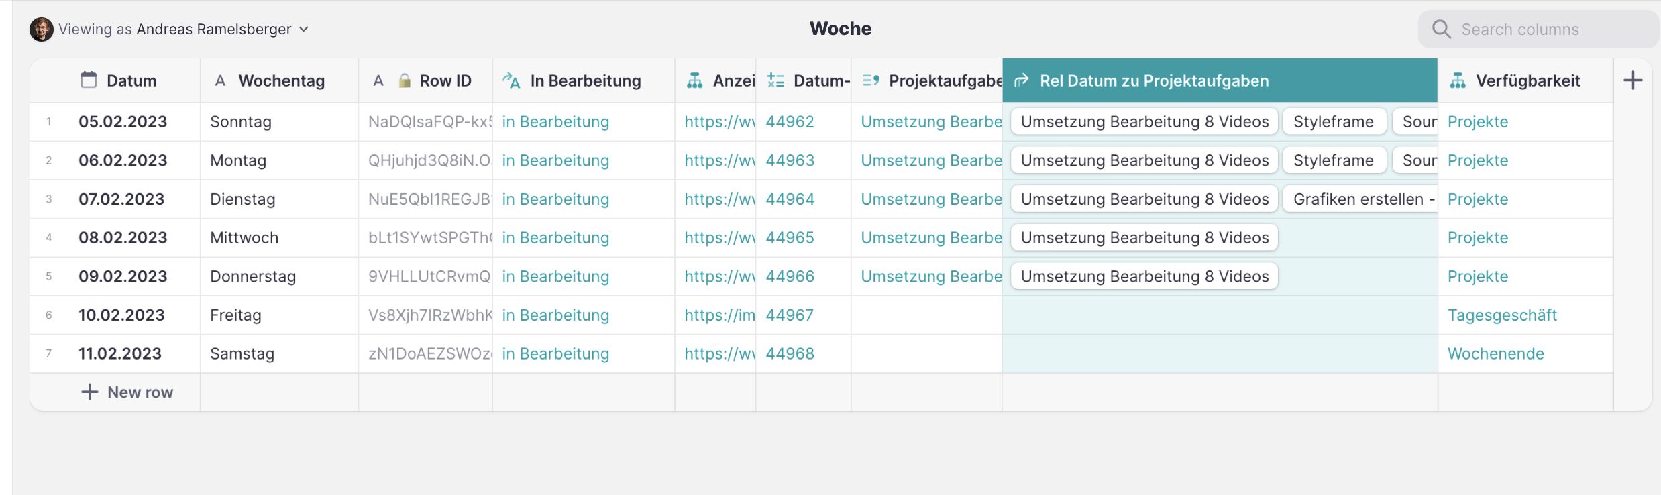Click the lookup icon on Verfügbarkeit column

[x=1458, y=81]
